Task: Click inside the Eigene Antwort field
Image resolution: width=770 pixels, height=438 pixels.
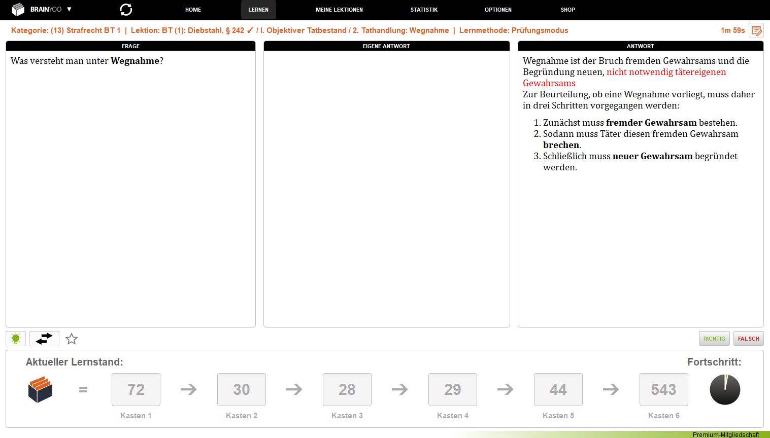Action: tap(386, 189)
